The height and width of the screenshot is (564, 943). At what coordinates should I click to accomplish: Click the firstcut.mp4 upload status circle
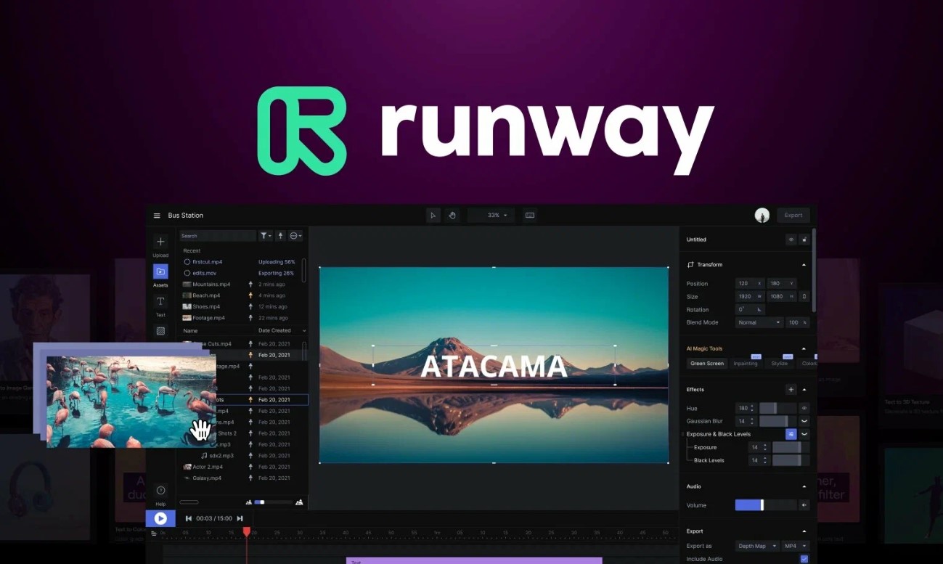tap(187, 261)
